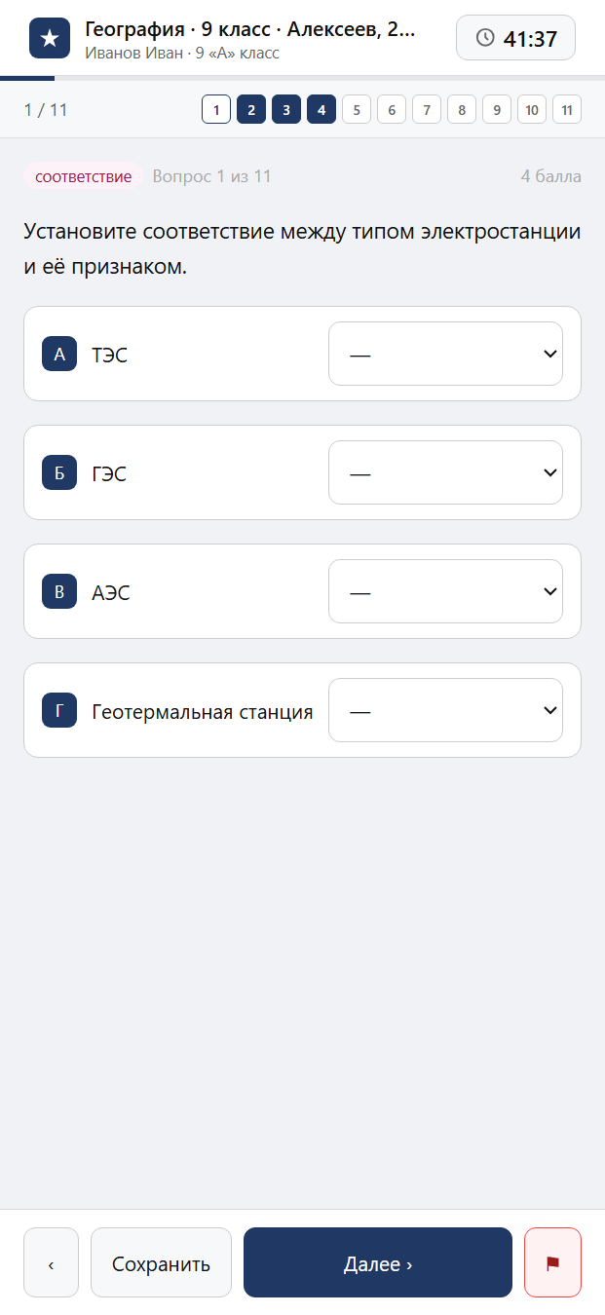Click the Далее button
The image size is (605, 1315).
pyautogui.click(x=378, y=1262)
